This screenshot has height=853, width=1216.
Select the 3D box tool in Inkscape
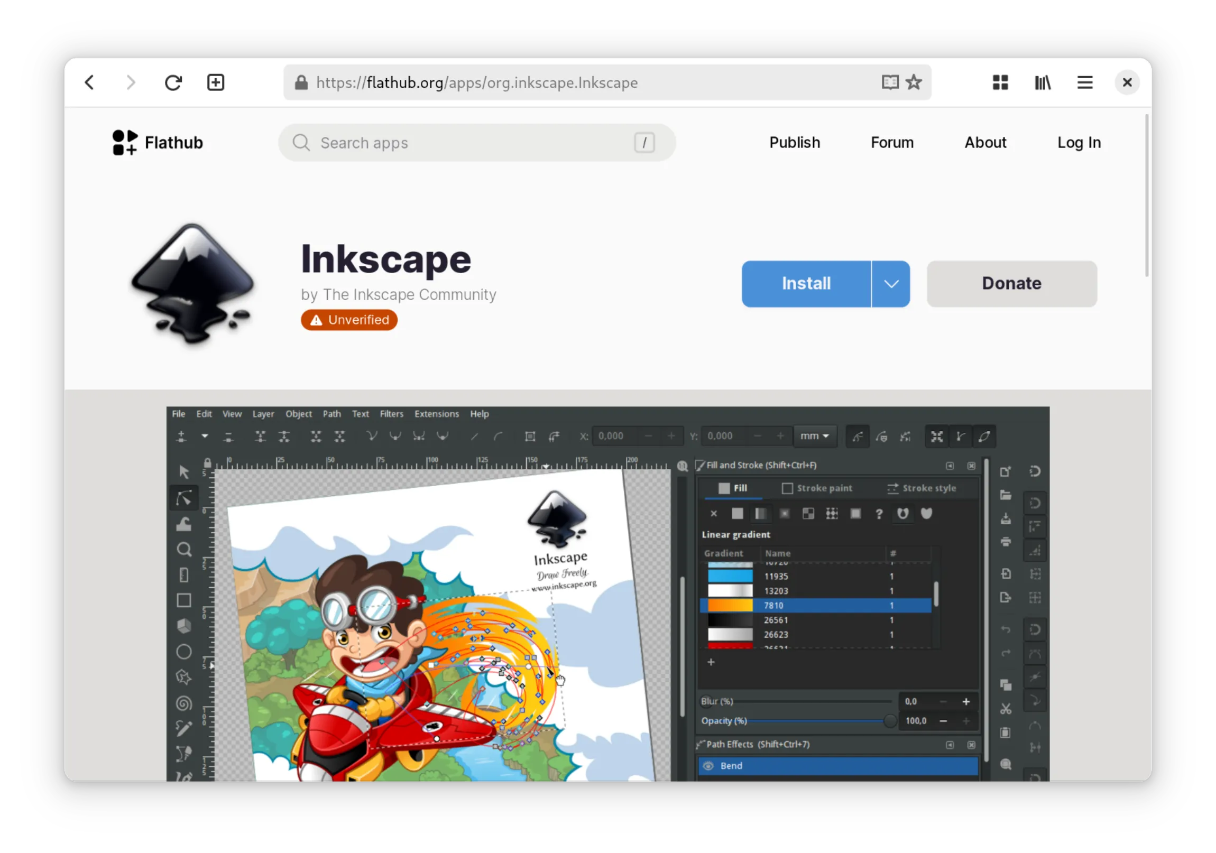184,627
